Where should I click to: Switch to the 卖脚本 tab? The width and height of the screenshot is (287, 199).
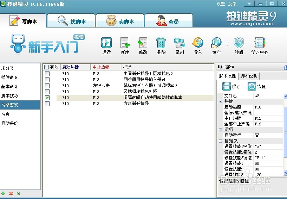coord(120,21)
